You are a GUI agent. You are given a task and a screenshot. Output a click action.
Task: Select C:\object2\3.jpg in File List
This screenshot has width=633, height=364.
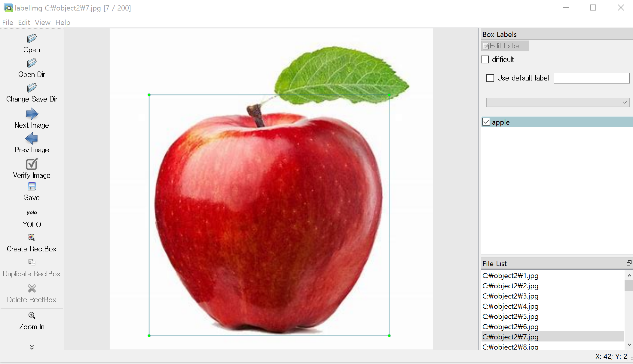510,296
